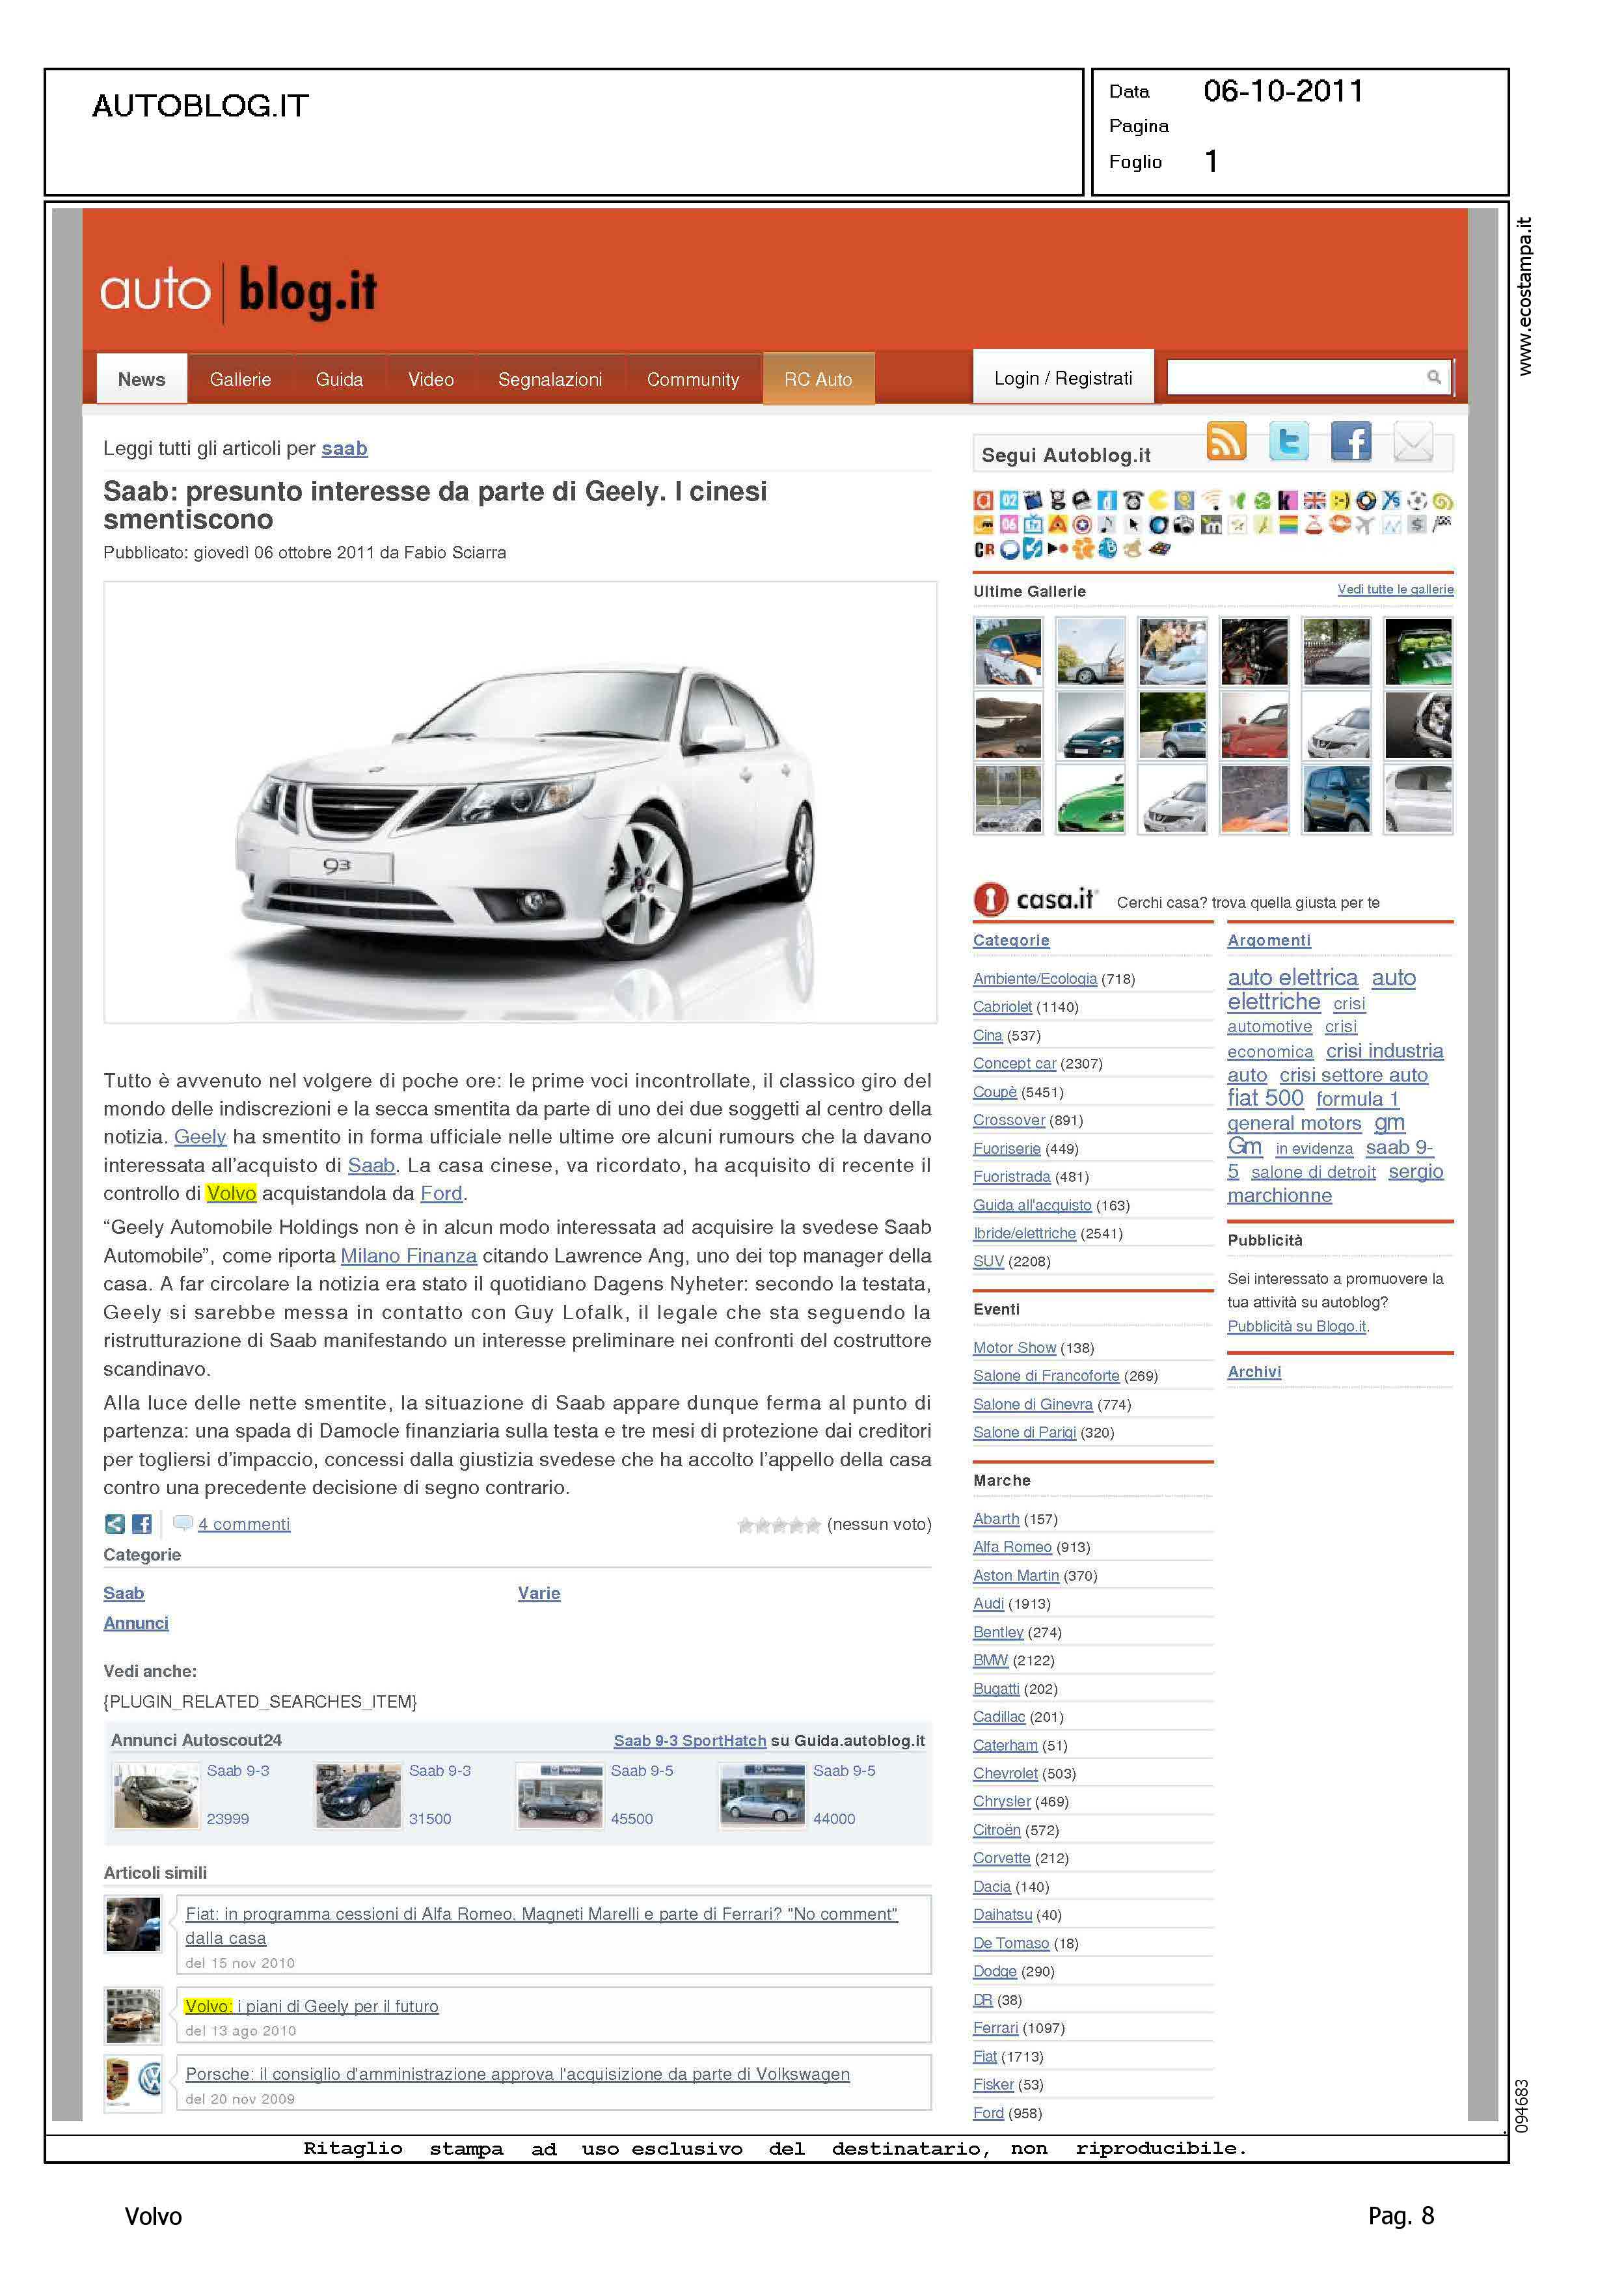
Task: Click the rainbow flag network icon
Action: click(1288, 525)
